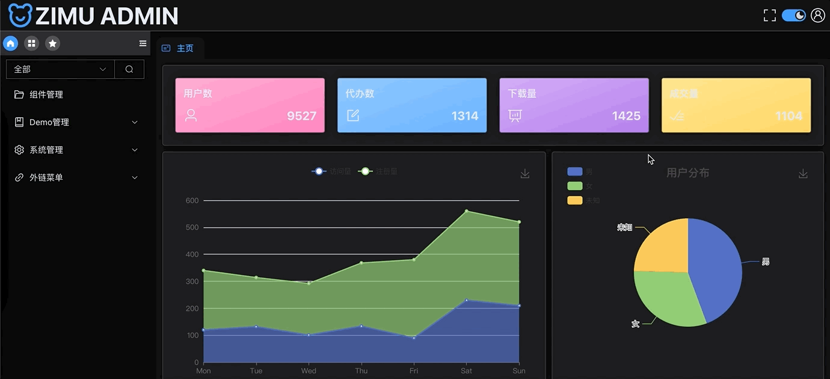Open the Demo管理 menu

pos(76,122)
